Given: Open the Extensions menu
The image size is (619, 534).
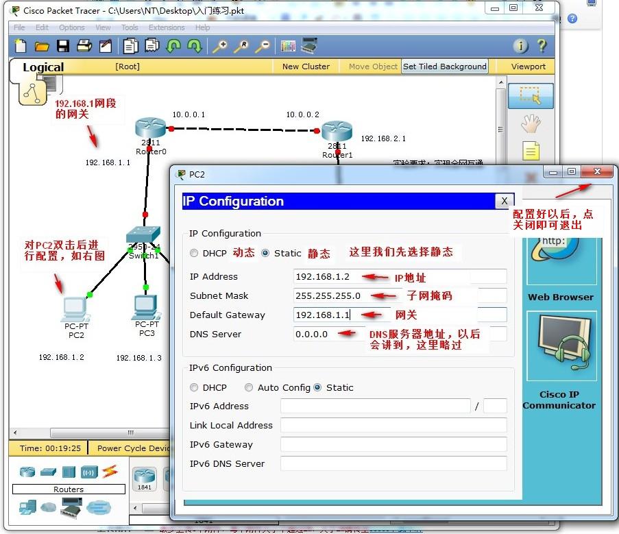Looking at the screenshot, I should (167, 27).
